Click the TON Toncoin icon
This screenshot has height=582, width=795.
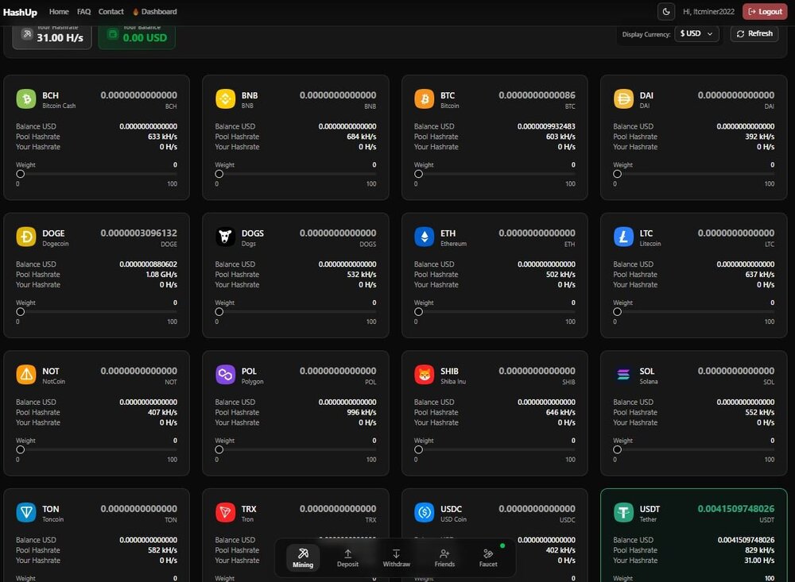(26, 512)
